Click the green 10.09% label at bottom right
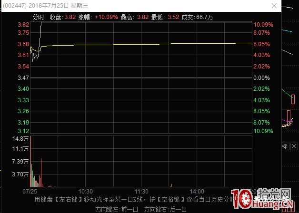 point(263,131)
